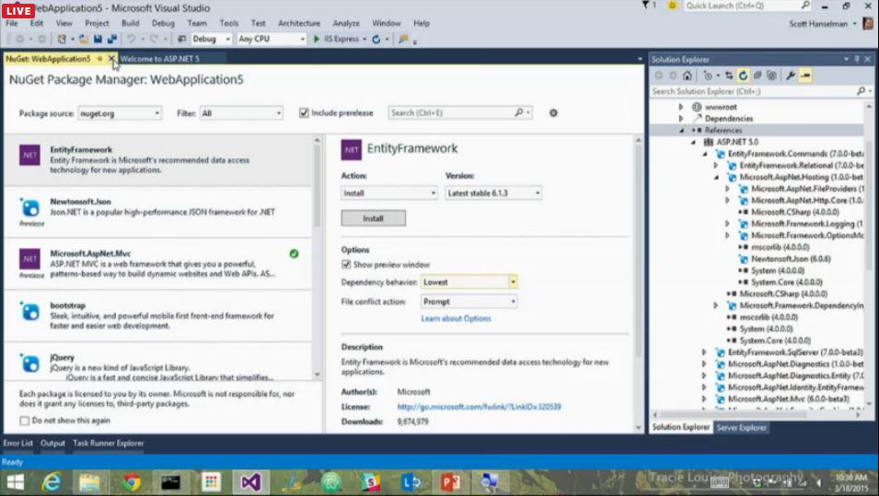Expand the Dependencies tree node
The height and width of the screenshot is (496, 879).
tap(680, 119)
